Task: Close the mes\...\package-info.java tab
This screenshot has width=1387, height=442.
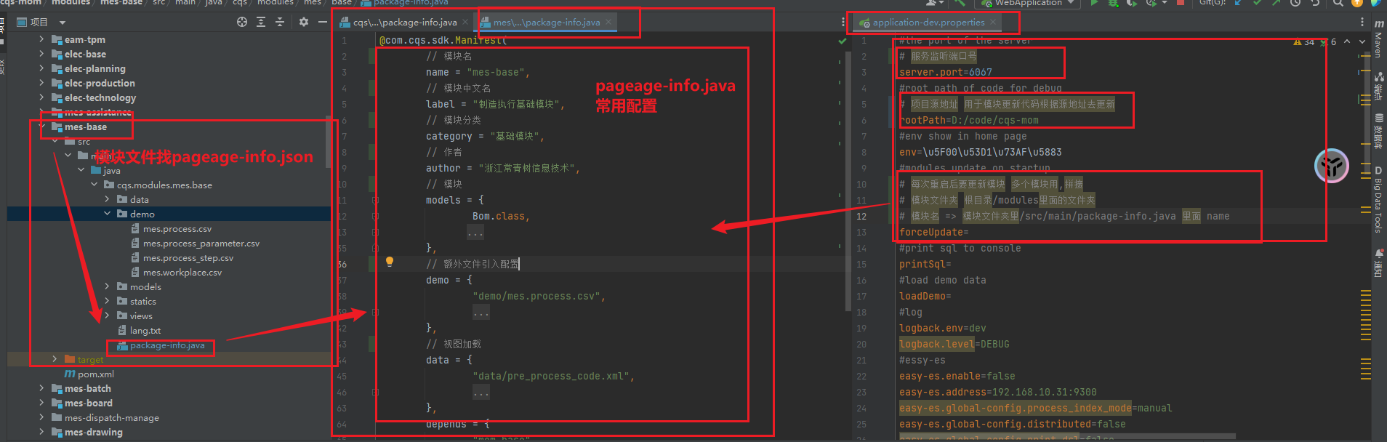Action: point(608,23)
